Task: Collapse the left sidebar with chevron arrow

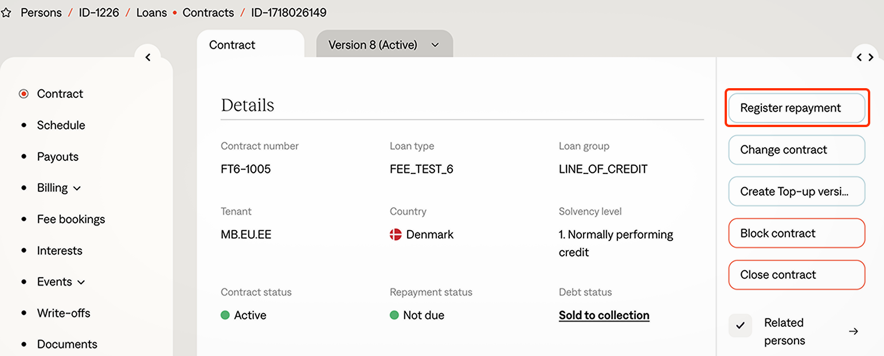Action: (x=148, y=57)
